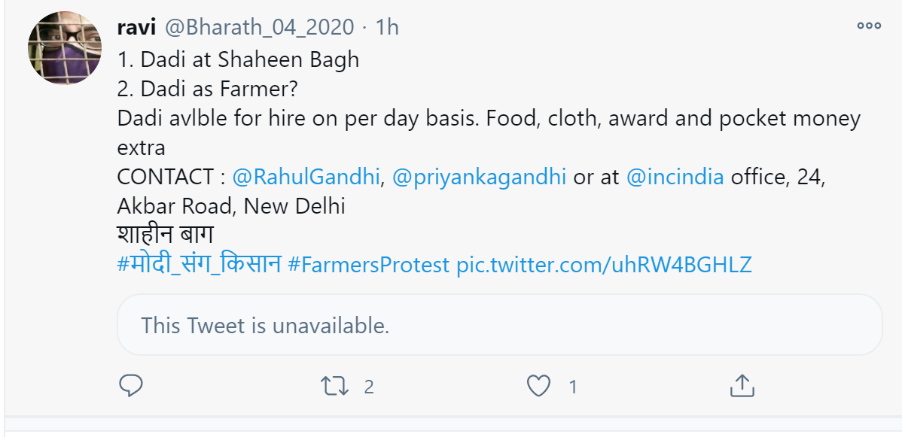Visit the @priyankagandhi mention link

click(x=479, y=178)
